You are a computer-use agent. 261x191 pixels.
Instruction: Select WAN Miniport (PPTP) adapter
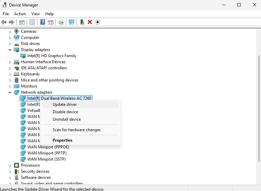click(x=46, y=153)
